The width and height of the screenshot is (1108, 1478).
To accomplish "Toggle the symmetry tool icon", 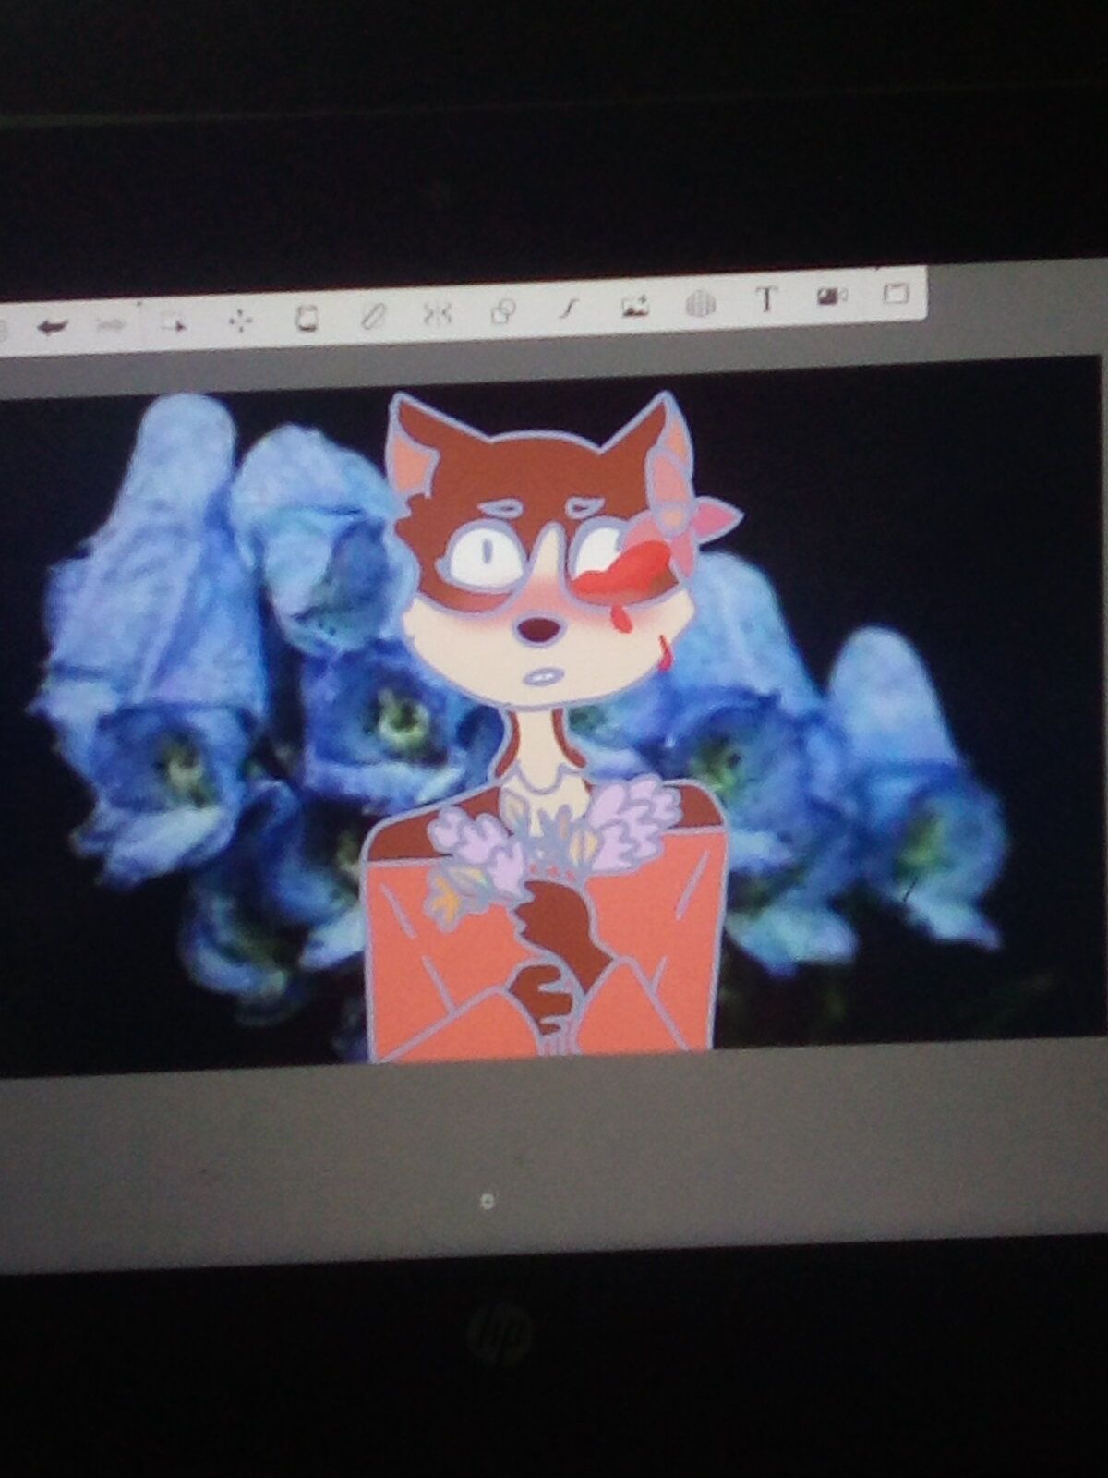I will 437,314.
